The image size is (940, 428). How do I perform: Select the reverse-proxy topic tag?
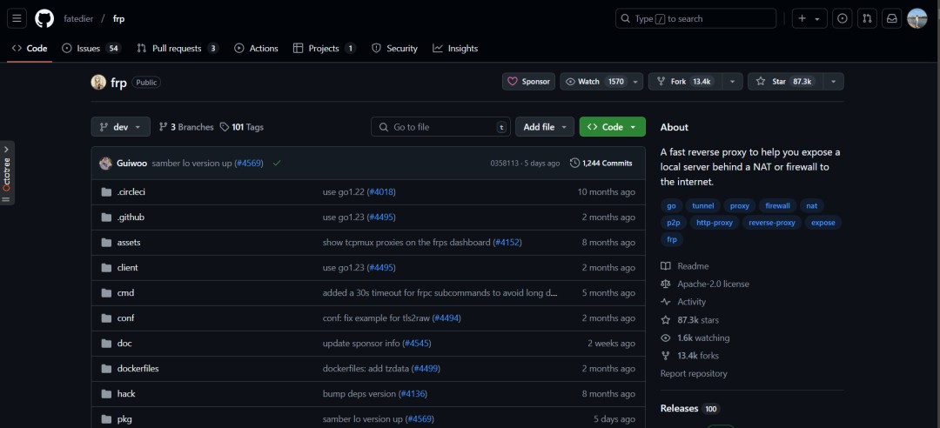click(772, 223)
